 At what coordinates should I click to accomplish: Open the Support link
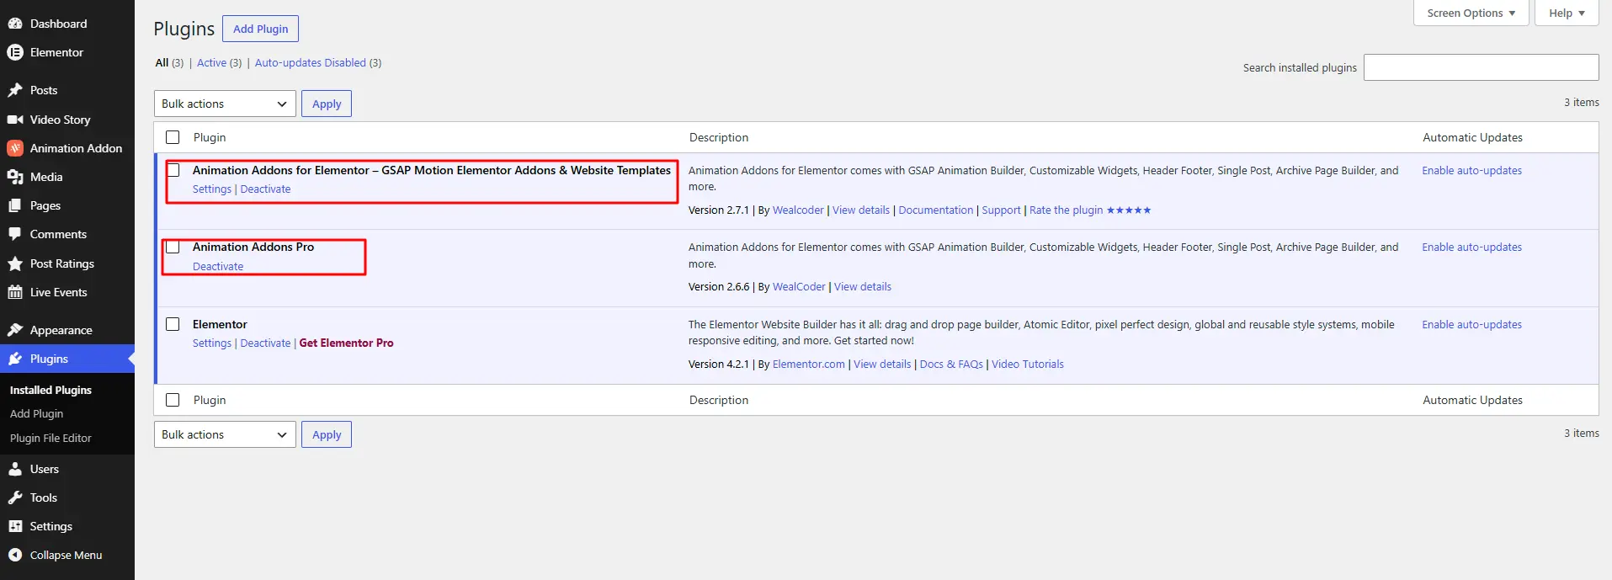[1001, 210]
